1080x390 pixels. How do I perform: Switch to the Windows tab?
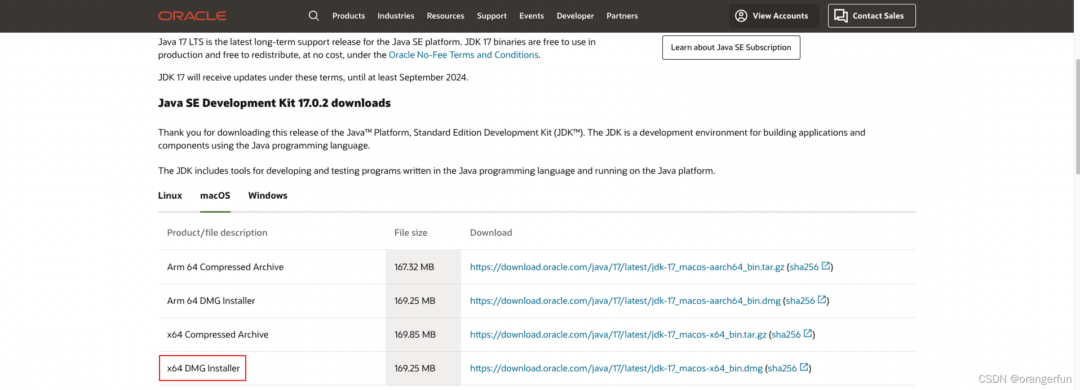[x=268, y=195]
